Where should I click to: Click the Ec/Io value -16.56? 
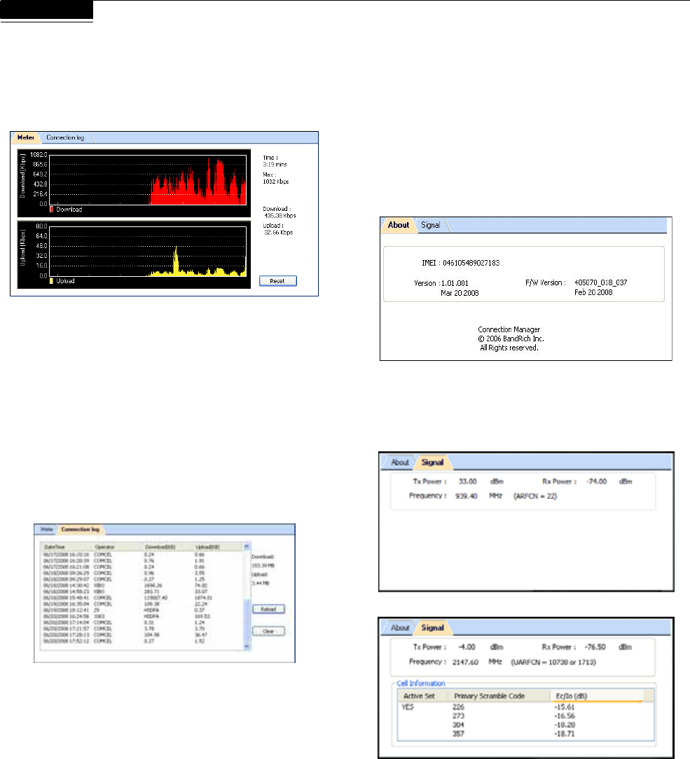pyautogui.click(x=564, y=716)
